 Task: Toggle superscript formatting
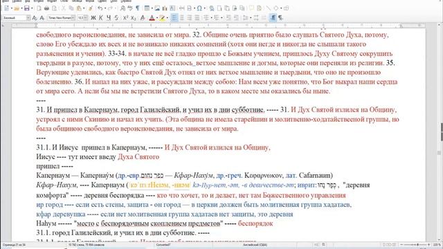coord(126,18)
